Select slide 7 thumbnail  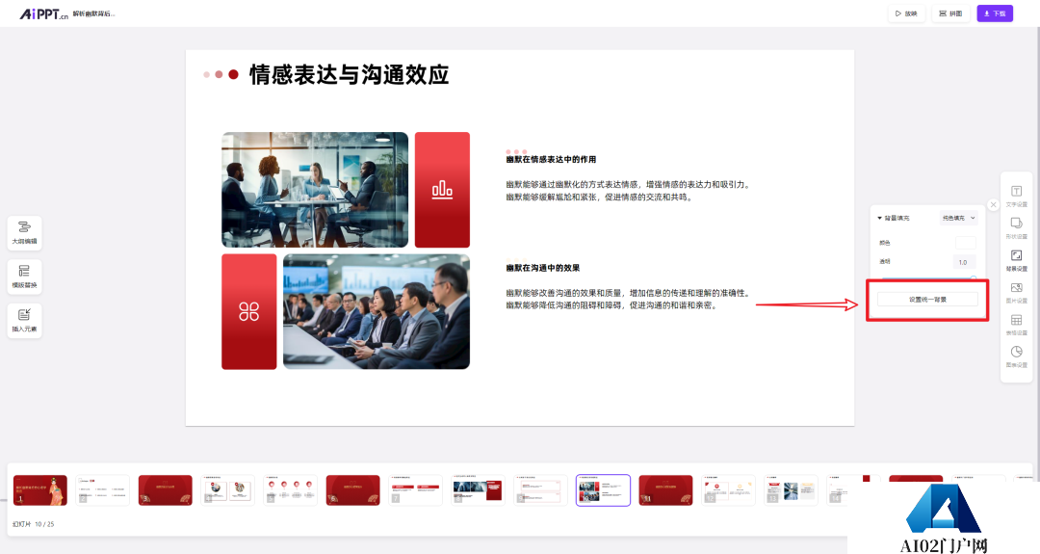pyautogui.click(x=415, y=490)
